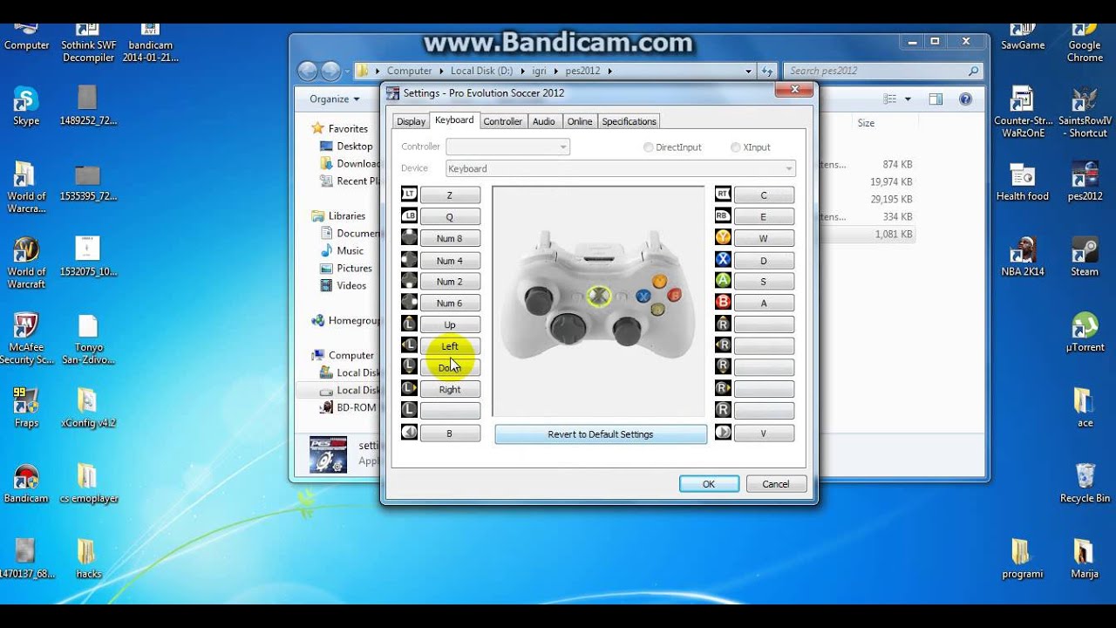Image resolution: width=1116 pixels, height=628 pixels.
Task: Click the Start button icon beside V binding
Action: point(722,432)
